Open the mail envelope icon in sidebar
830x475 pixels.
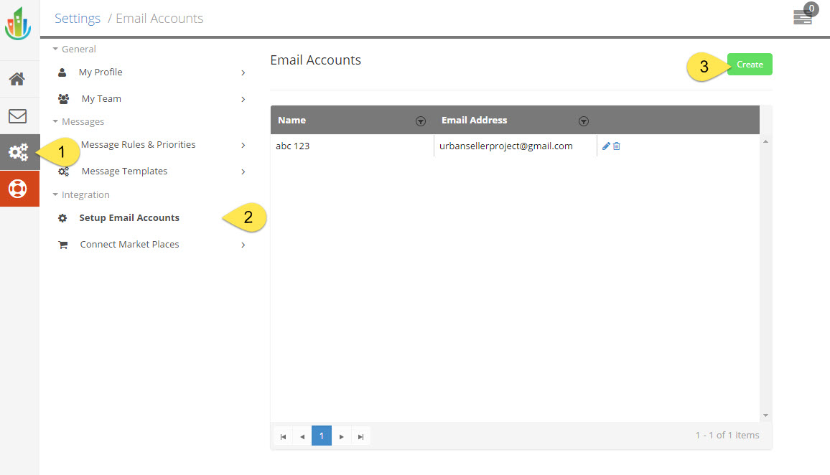(x=17, y=116)
